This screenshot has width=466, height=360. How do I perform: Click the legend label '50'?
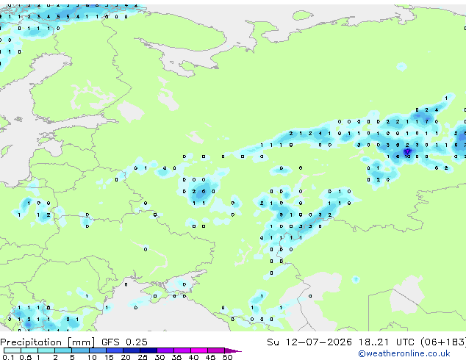click(x=227, y=357)
